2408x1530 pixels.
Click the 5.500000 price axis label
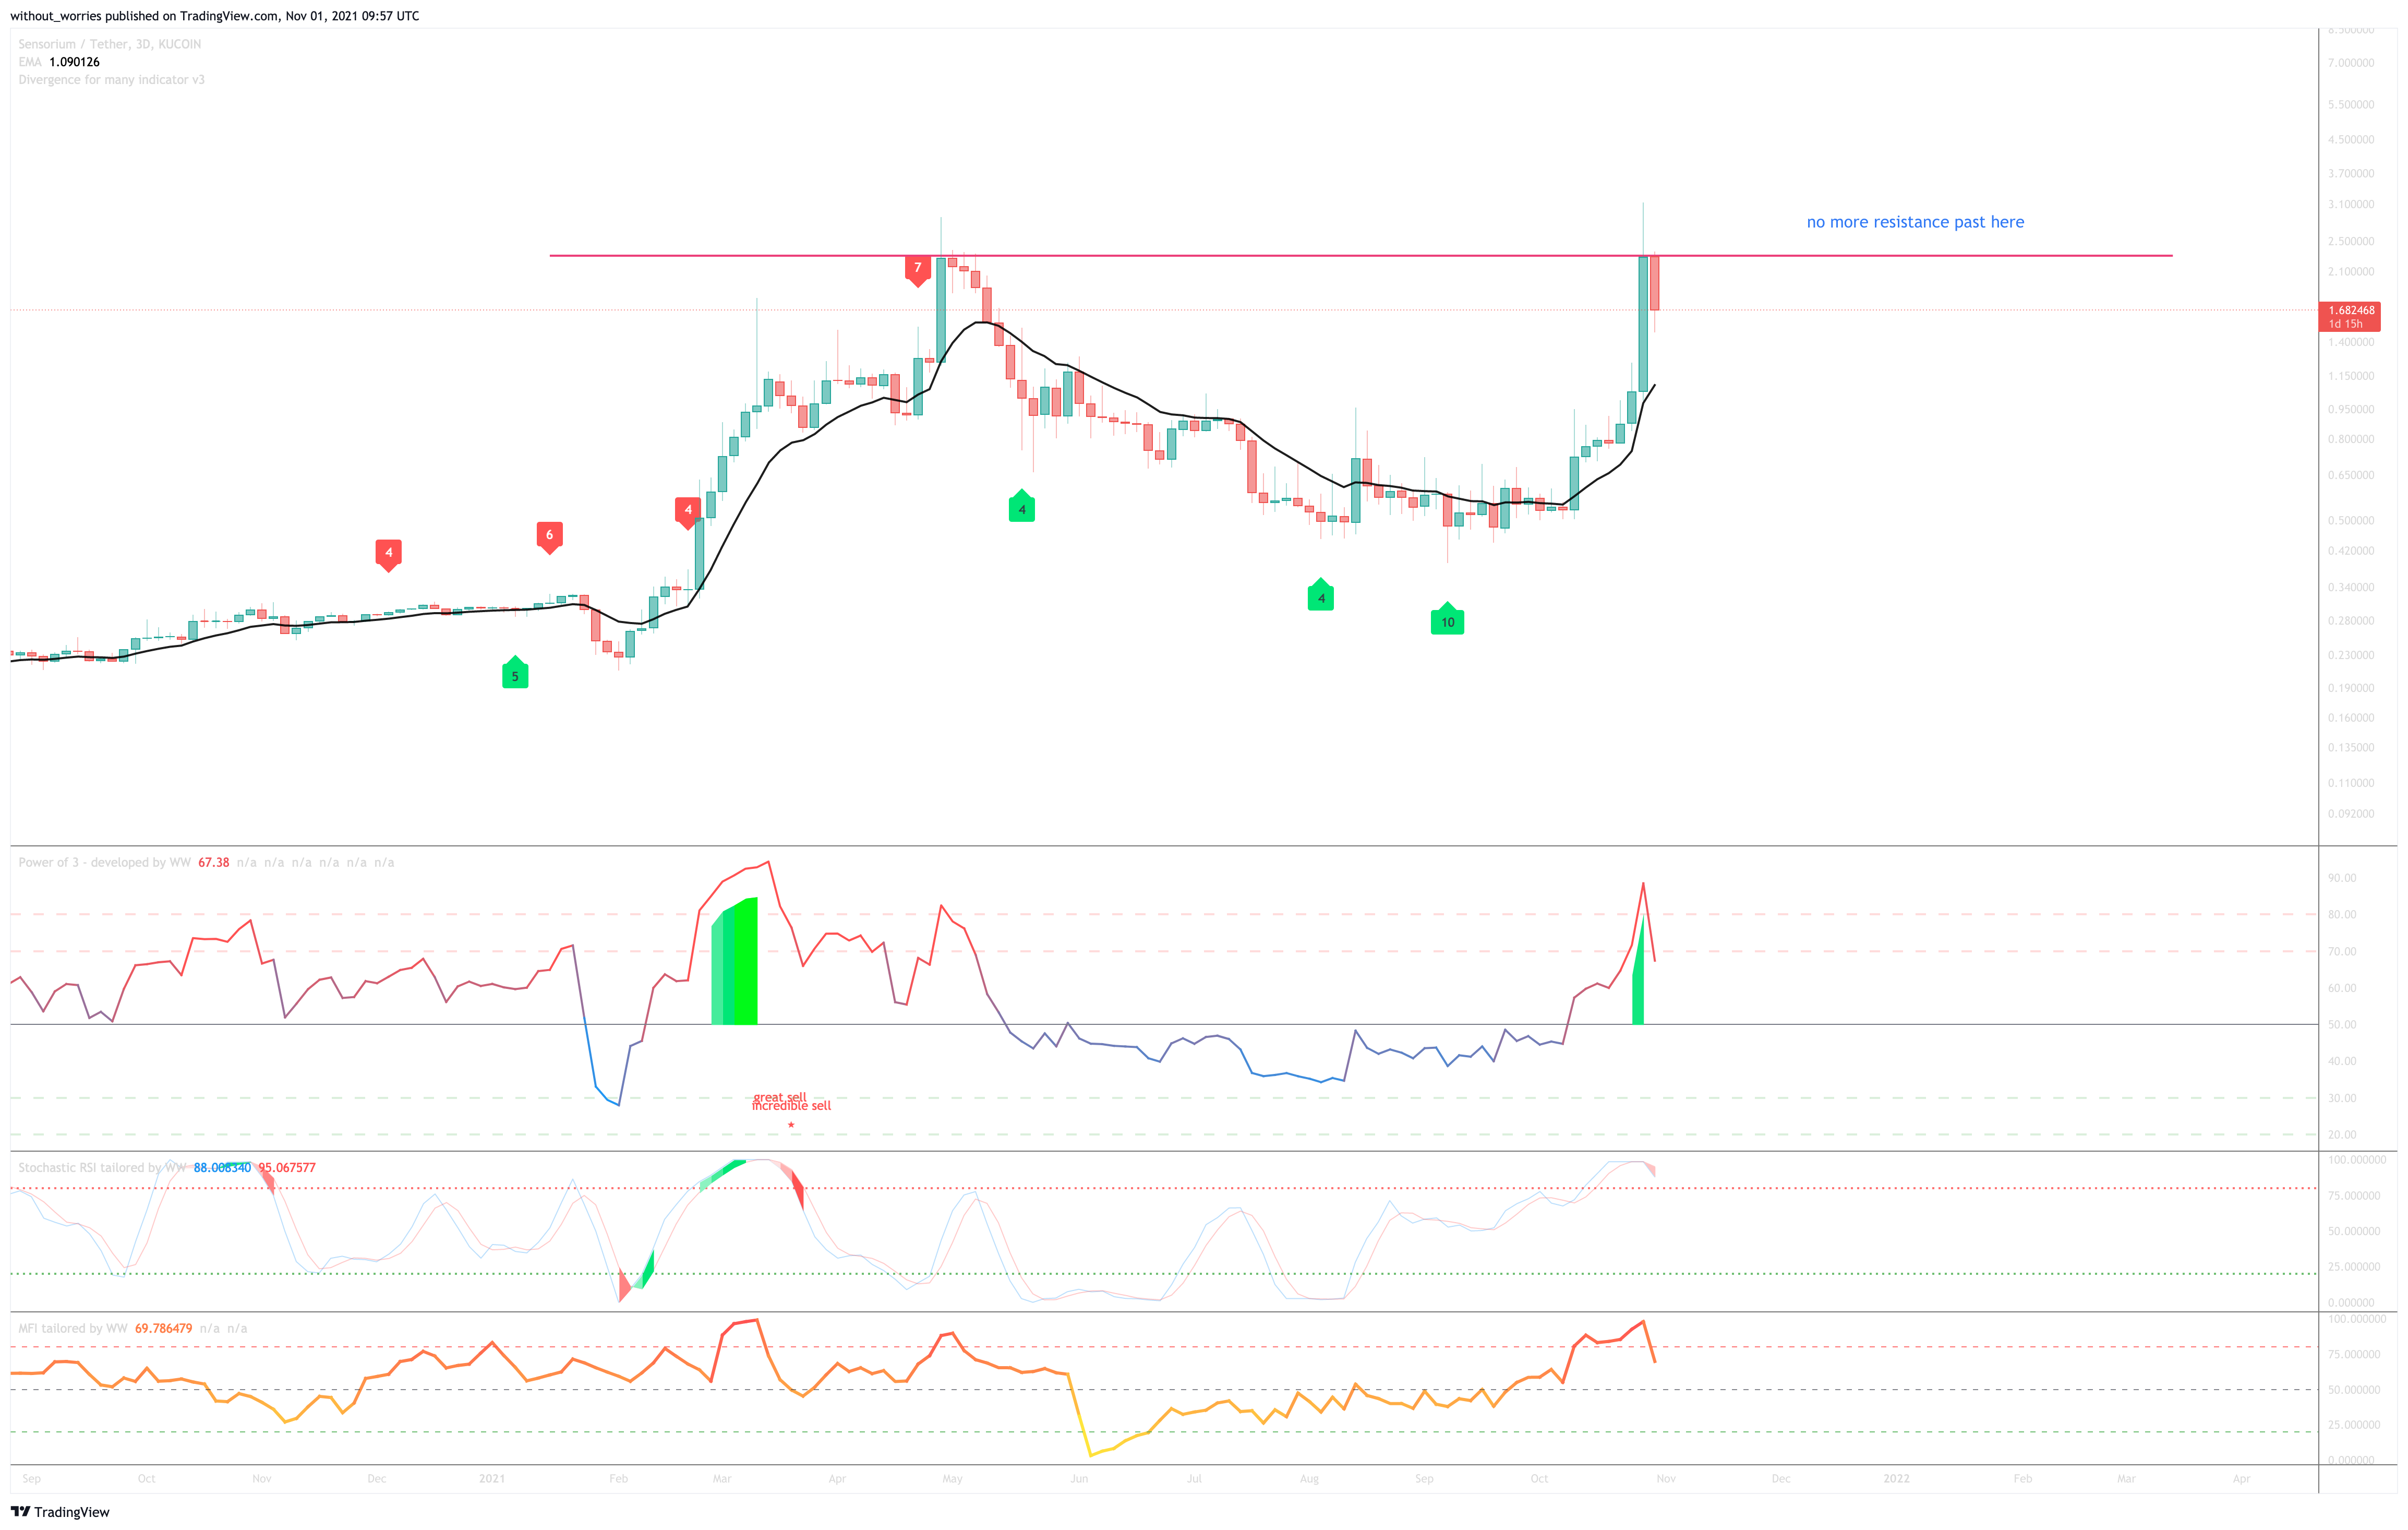[2351, 105]
